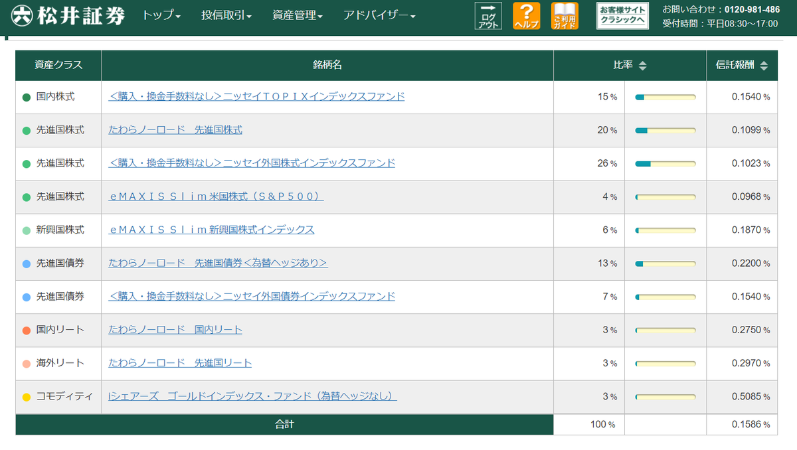Open ニッセイ外国株式インデックスファンド link
797x450 pixels.
[252, 163]
